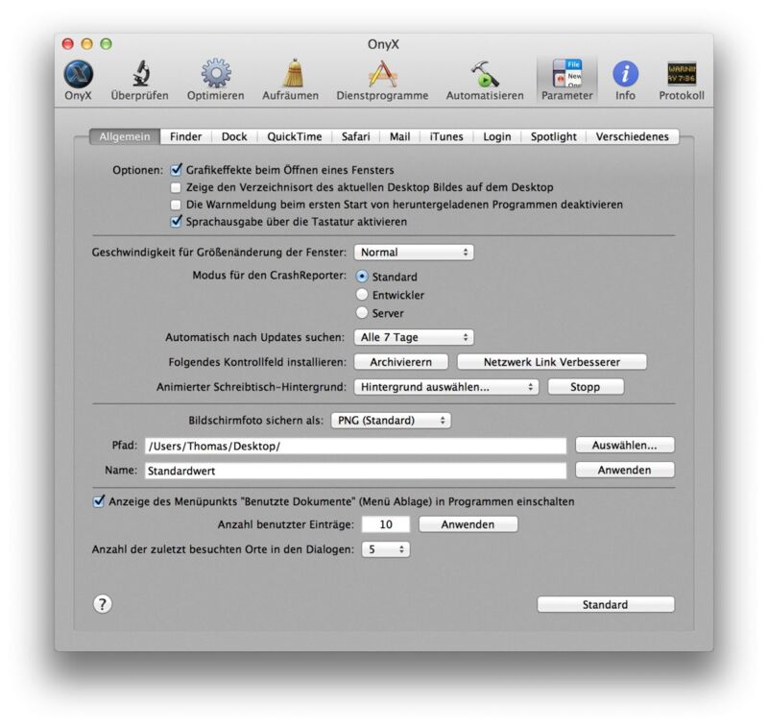Enable the Warnmeldung deaktivieren checkbox
The image size is (768, 727).
click(x=177, y=205)
